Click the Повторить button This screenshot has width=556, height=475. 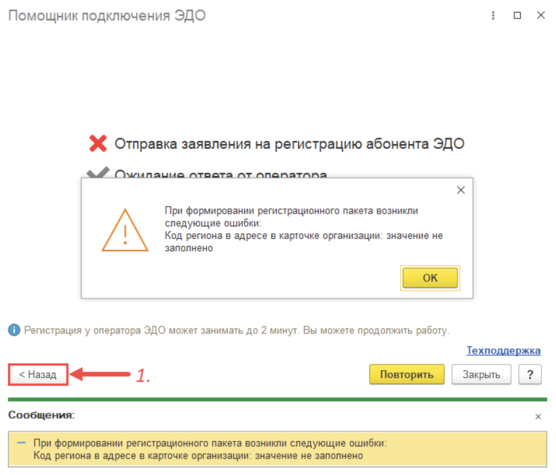point(407,375)
